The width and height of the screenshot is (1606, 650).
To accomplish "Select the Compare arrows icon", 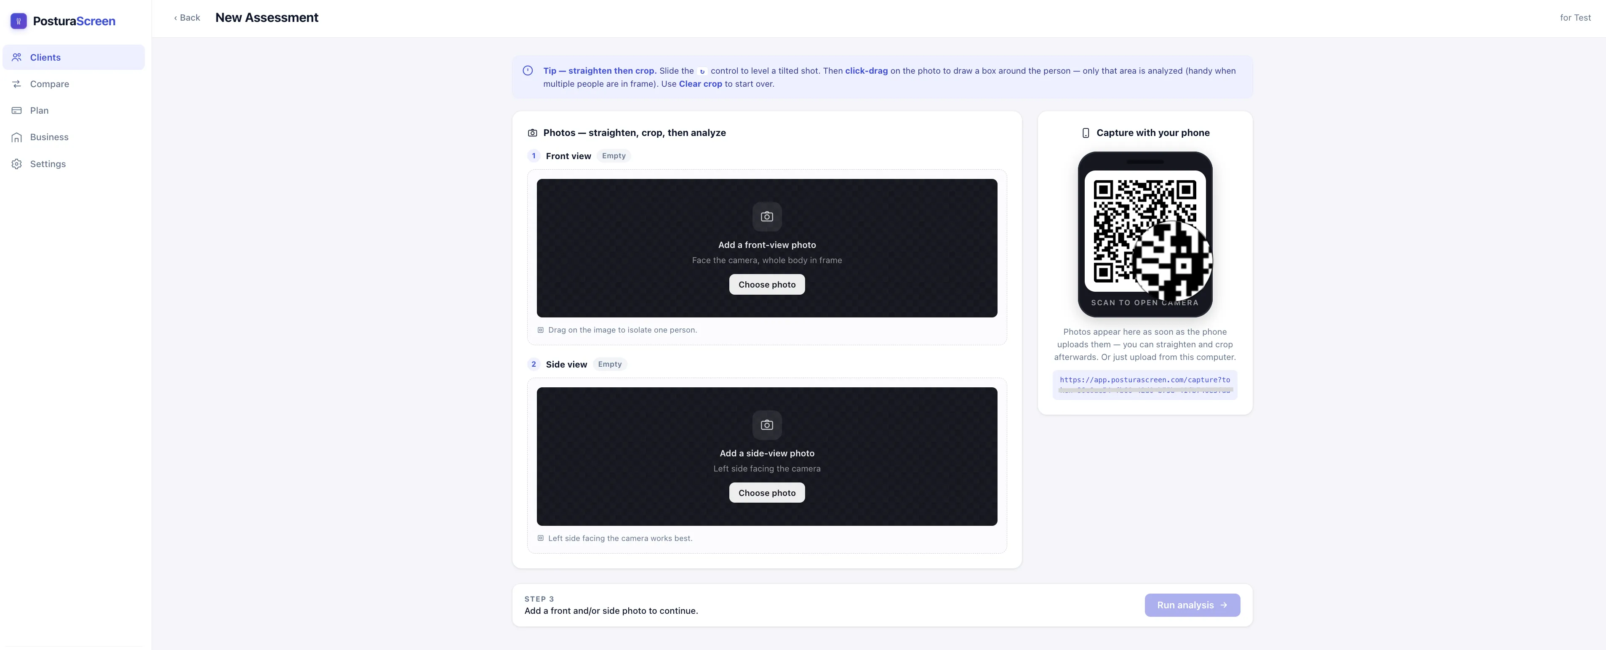I will (17, 84).
